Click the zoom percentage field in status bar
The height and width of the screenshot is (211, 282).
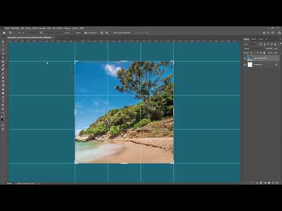pyautogui.click(x=9, y=183)
